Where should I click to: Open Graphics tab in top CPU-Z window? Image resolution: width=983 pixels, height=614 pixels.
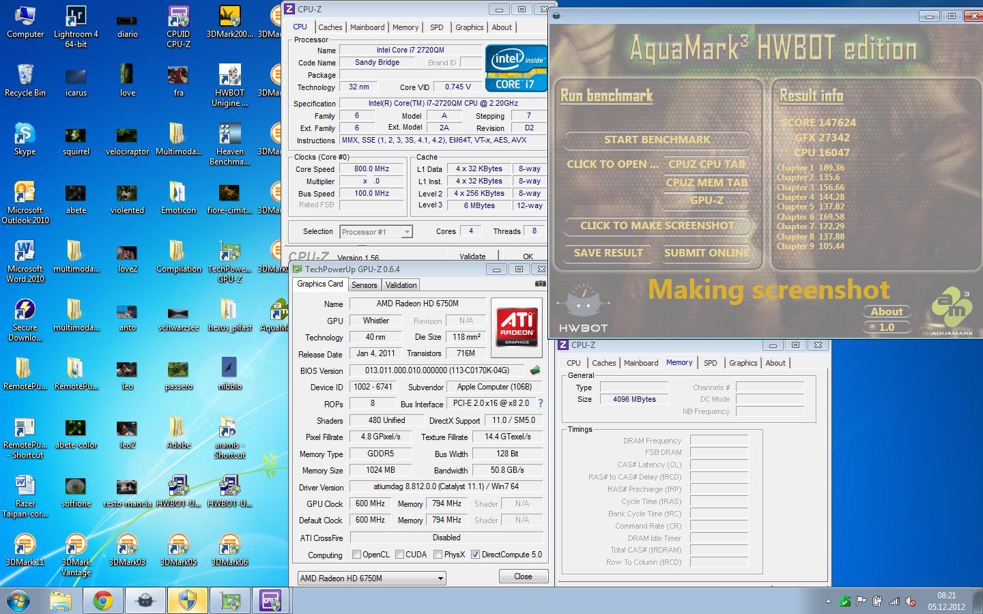[x=470, y=27]
